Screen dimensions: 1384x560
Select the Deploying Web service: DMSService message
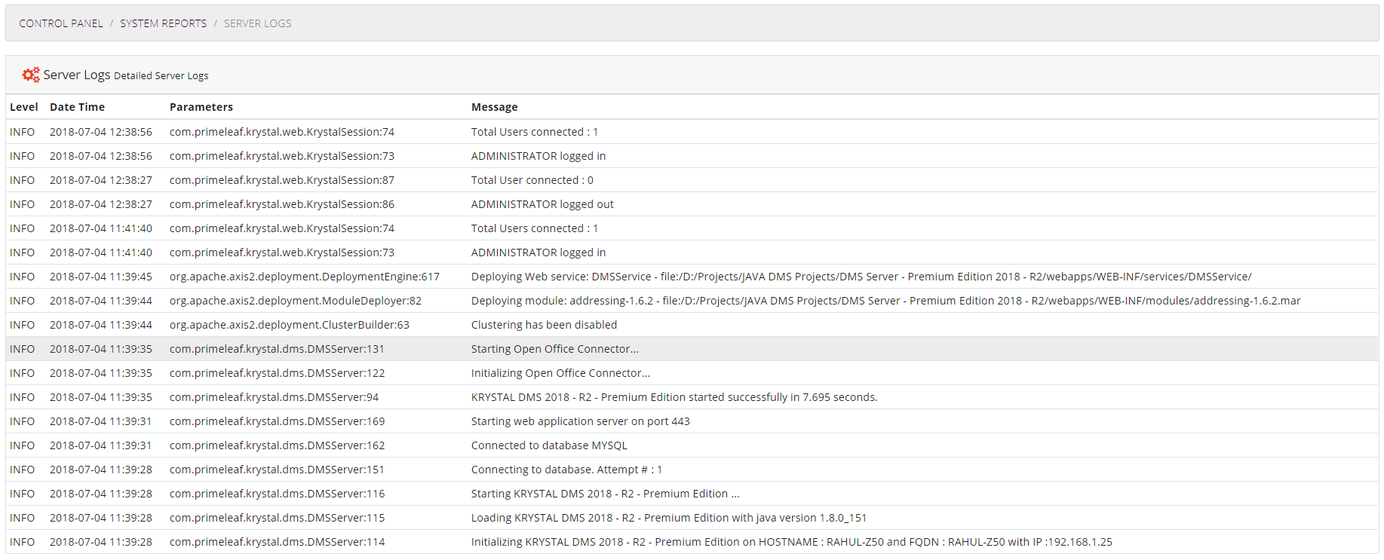(x=861, y=277)
